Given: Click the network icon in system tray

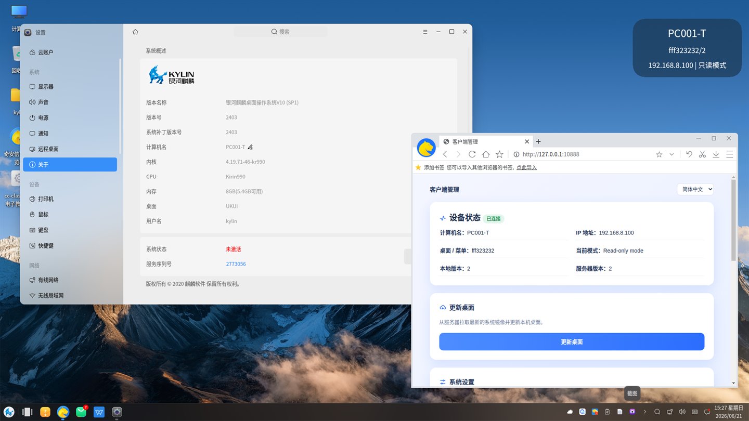Looking at the screenshot, I should coord(670,412).
